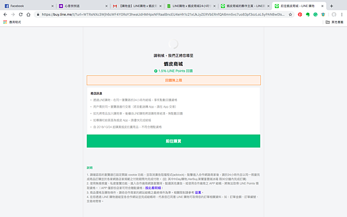The height and width of the screenshot is (217, 347).
Task: Switch to the LINE購物 x 蝦皮商城24小時 tab
Action: [191, 6]
